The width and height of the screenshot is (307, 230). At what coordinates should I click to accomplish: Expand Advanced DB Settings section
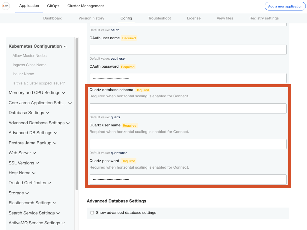[x=33, y=133]
